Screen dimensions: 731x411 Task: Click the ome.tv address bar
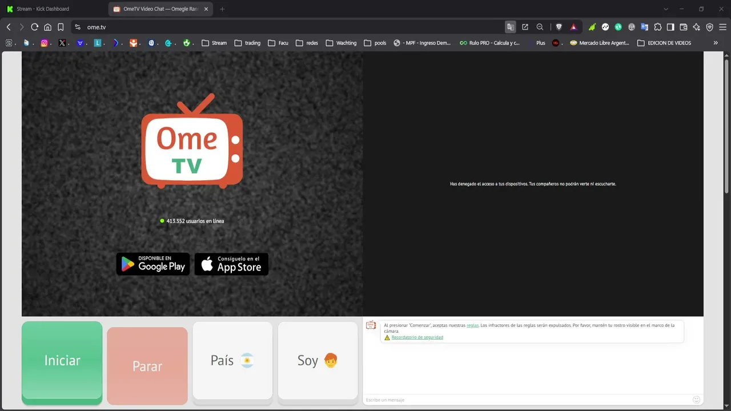click(291, 27)
